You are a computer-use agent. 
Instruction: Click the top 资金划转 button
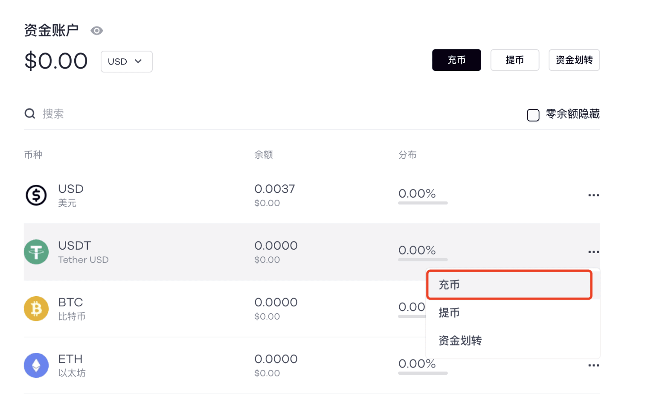pos(574,60)
